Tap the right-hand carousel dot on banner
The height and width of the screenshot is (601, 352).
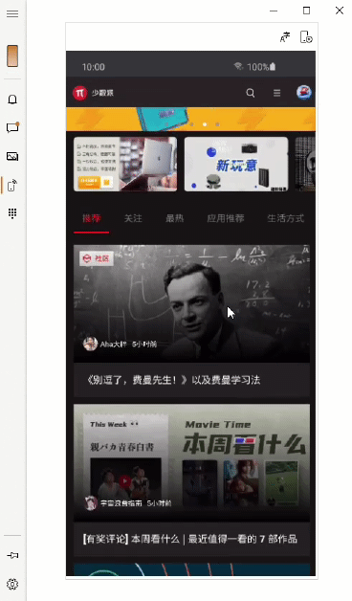pyautogui.click(x=217, y=124)
